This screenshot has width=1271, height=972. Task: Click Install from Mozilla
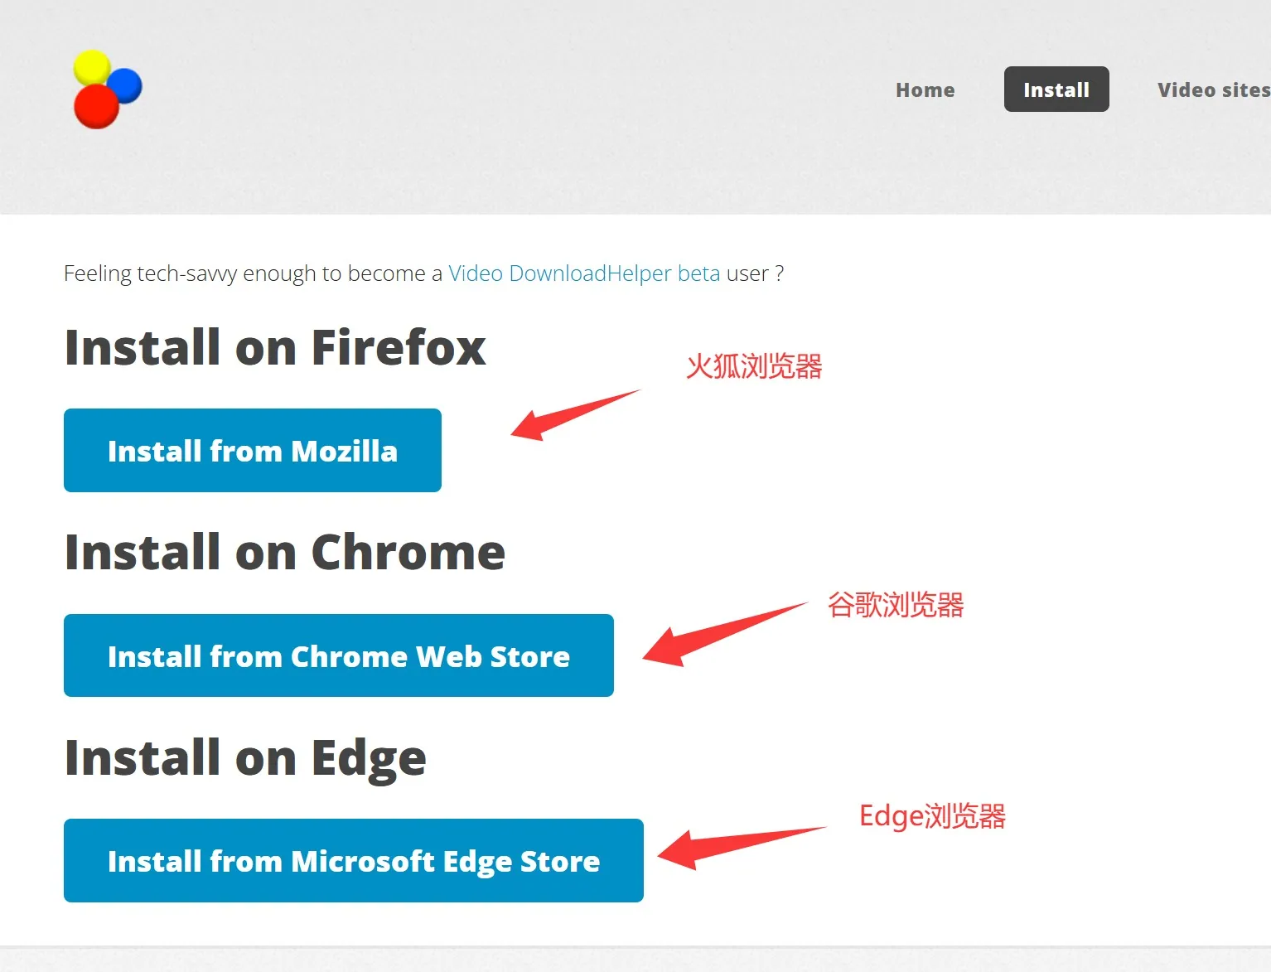252,450
